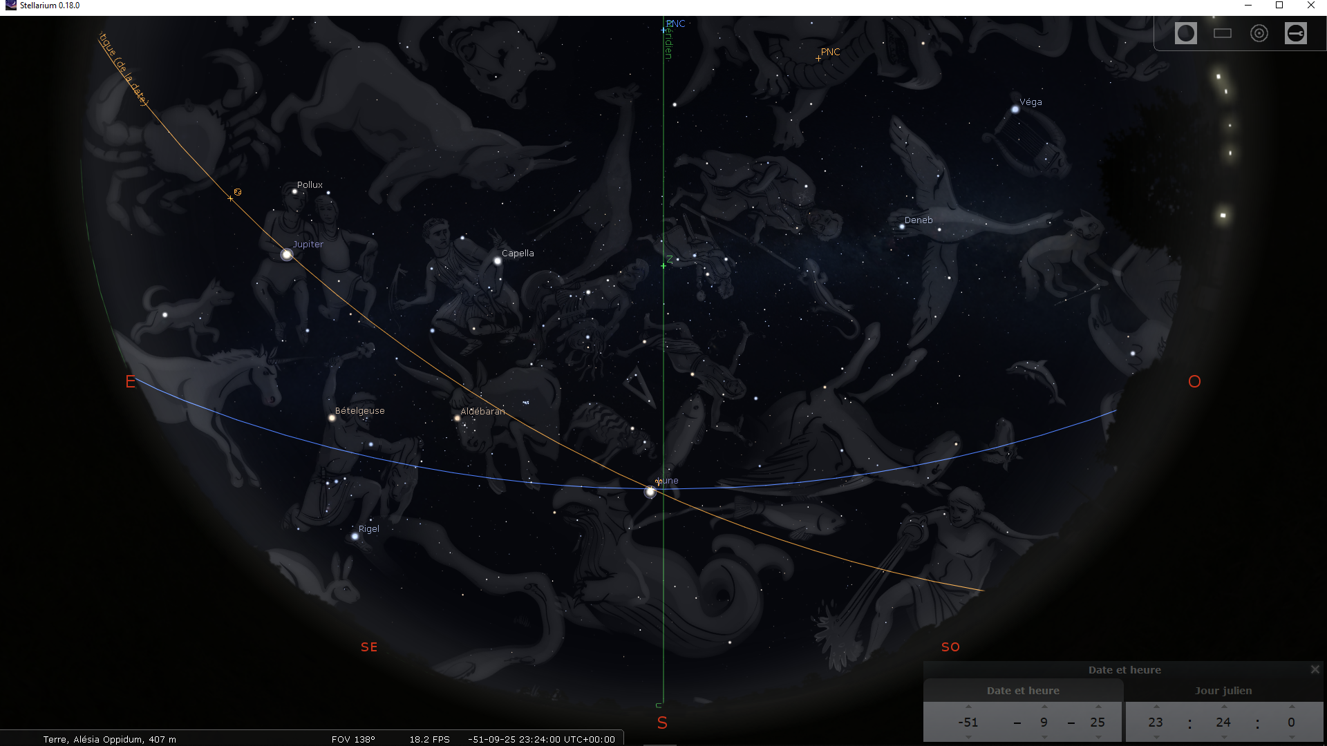Decrease the hour value with down arrow

1156,737
